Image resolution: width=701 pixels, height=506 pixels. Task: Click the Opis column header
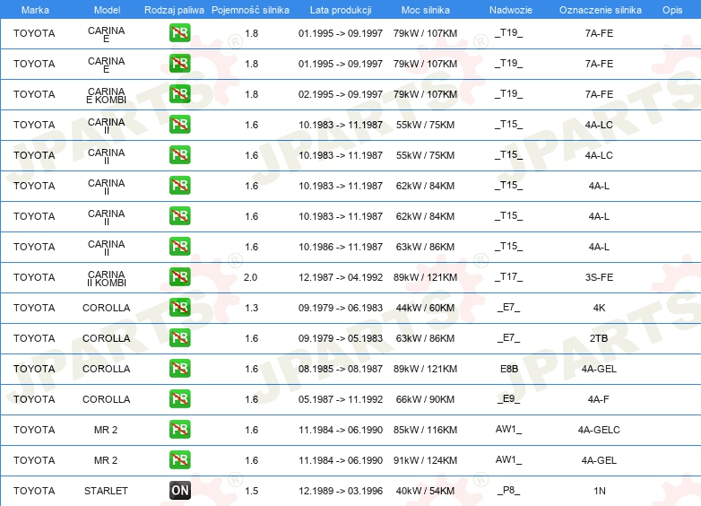coord(672,10)
